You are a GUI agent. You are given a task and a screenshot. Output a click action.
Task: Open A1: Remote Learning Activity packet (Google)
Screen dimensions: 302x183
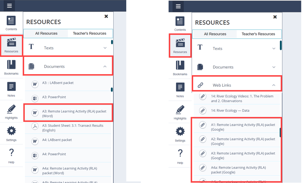tap(243, 127)
